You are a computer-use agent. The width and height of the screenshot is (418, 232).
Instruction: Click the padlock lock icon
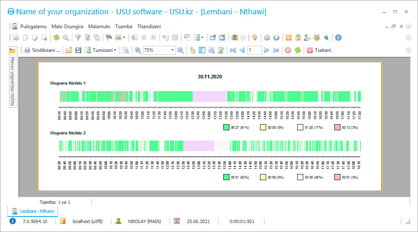click(298, 38)
